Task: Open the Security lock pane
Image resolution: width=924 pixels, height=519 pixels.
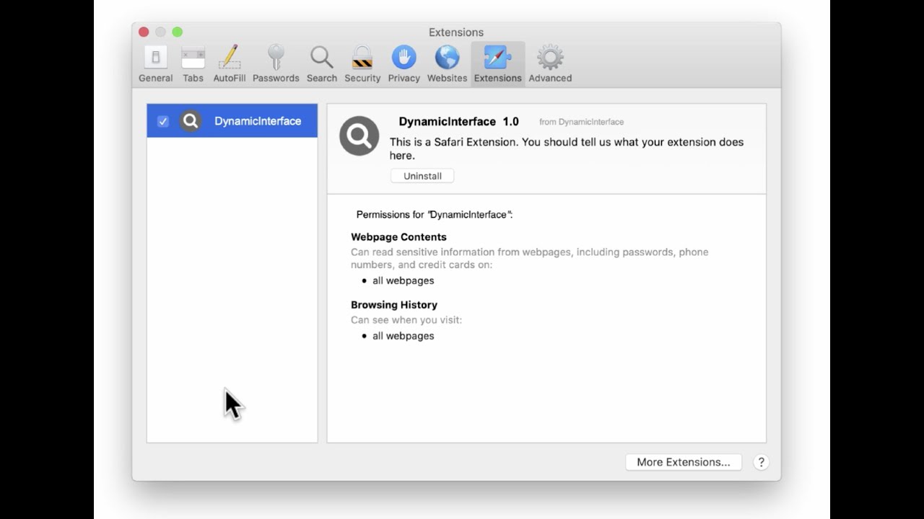Action: 362,65
